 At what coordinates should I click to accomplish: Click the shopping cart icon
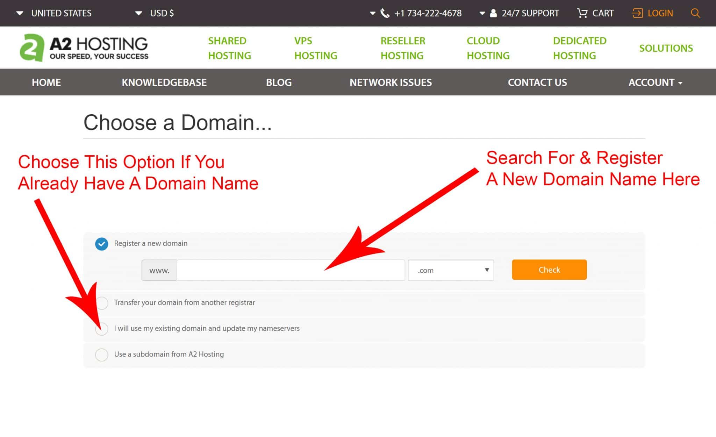pos(582,13)
